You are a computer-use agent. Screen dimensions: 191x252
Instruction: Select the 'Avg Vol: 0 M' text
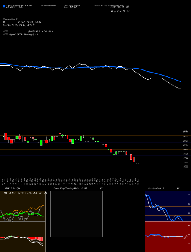pos(120,7)
